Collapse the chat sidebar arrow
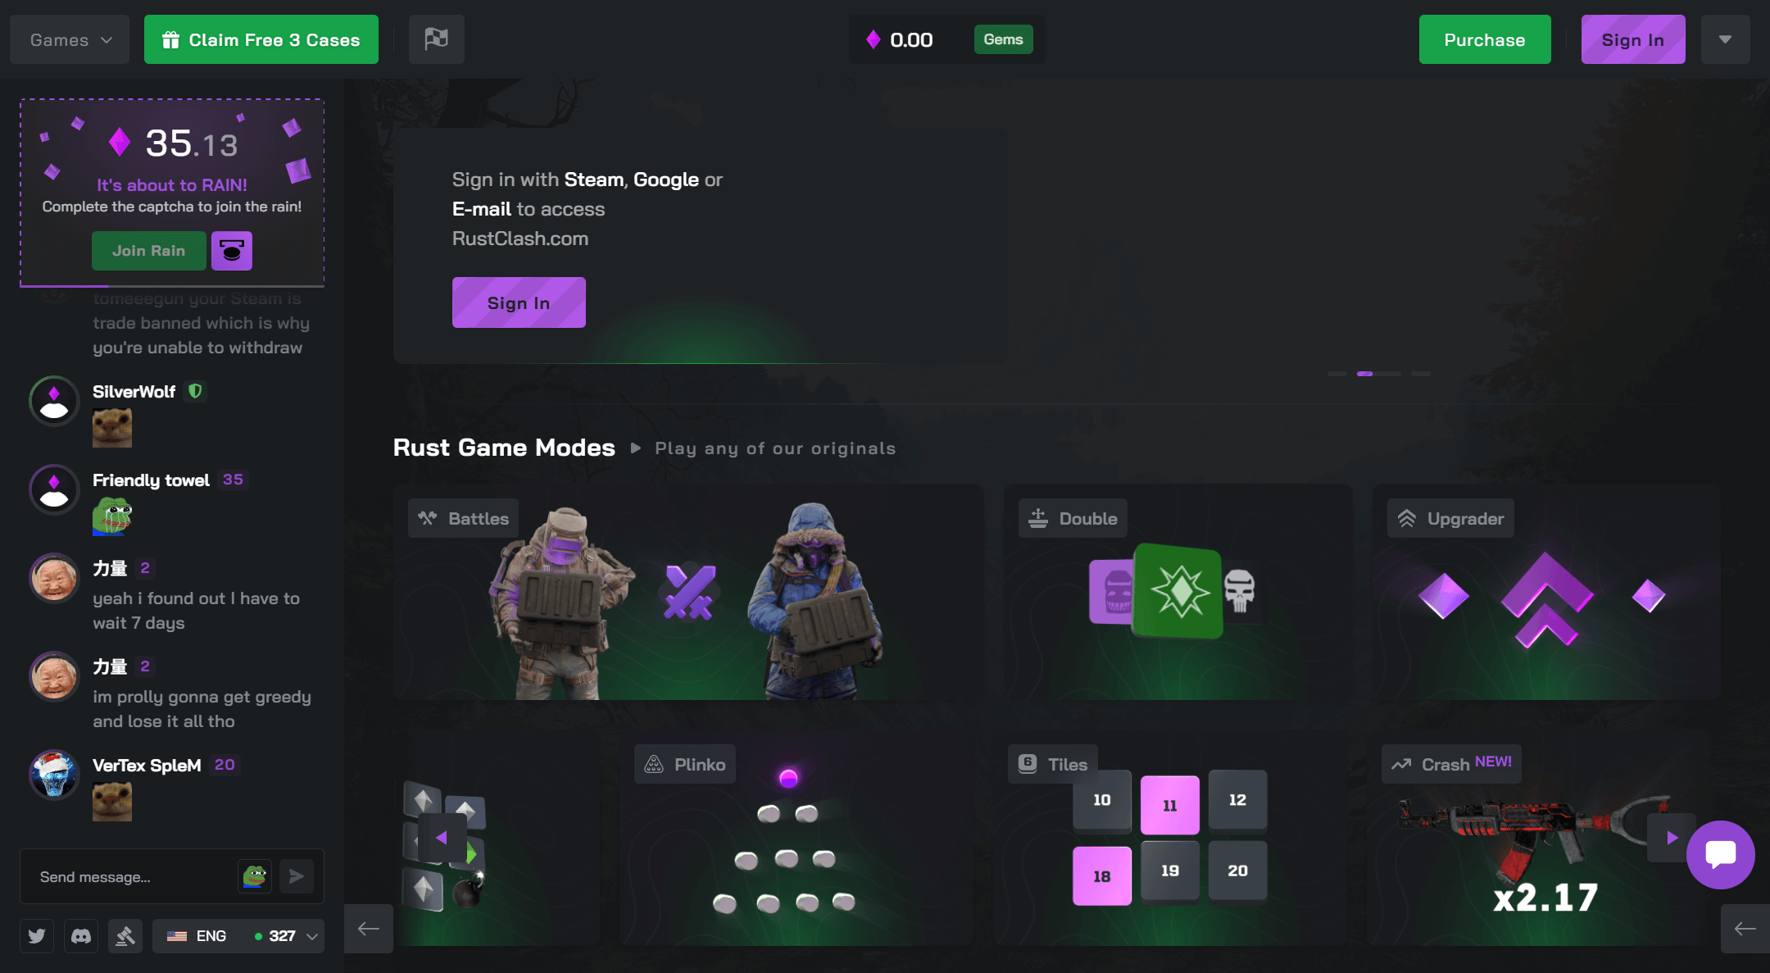This screenshot has height=973, width=1770. (x=369, y=929)
